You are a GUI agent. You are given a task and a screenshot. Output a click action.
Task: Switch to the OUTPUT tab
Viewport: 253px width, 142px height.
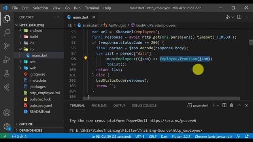click(x=119, y=105)
